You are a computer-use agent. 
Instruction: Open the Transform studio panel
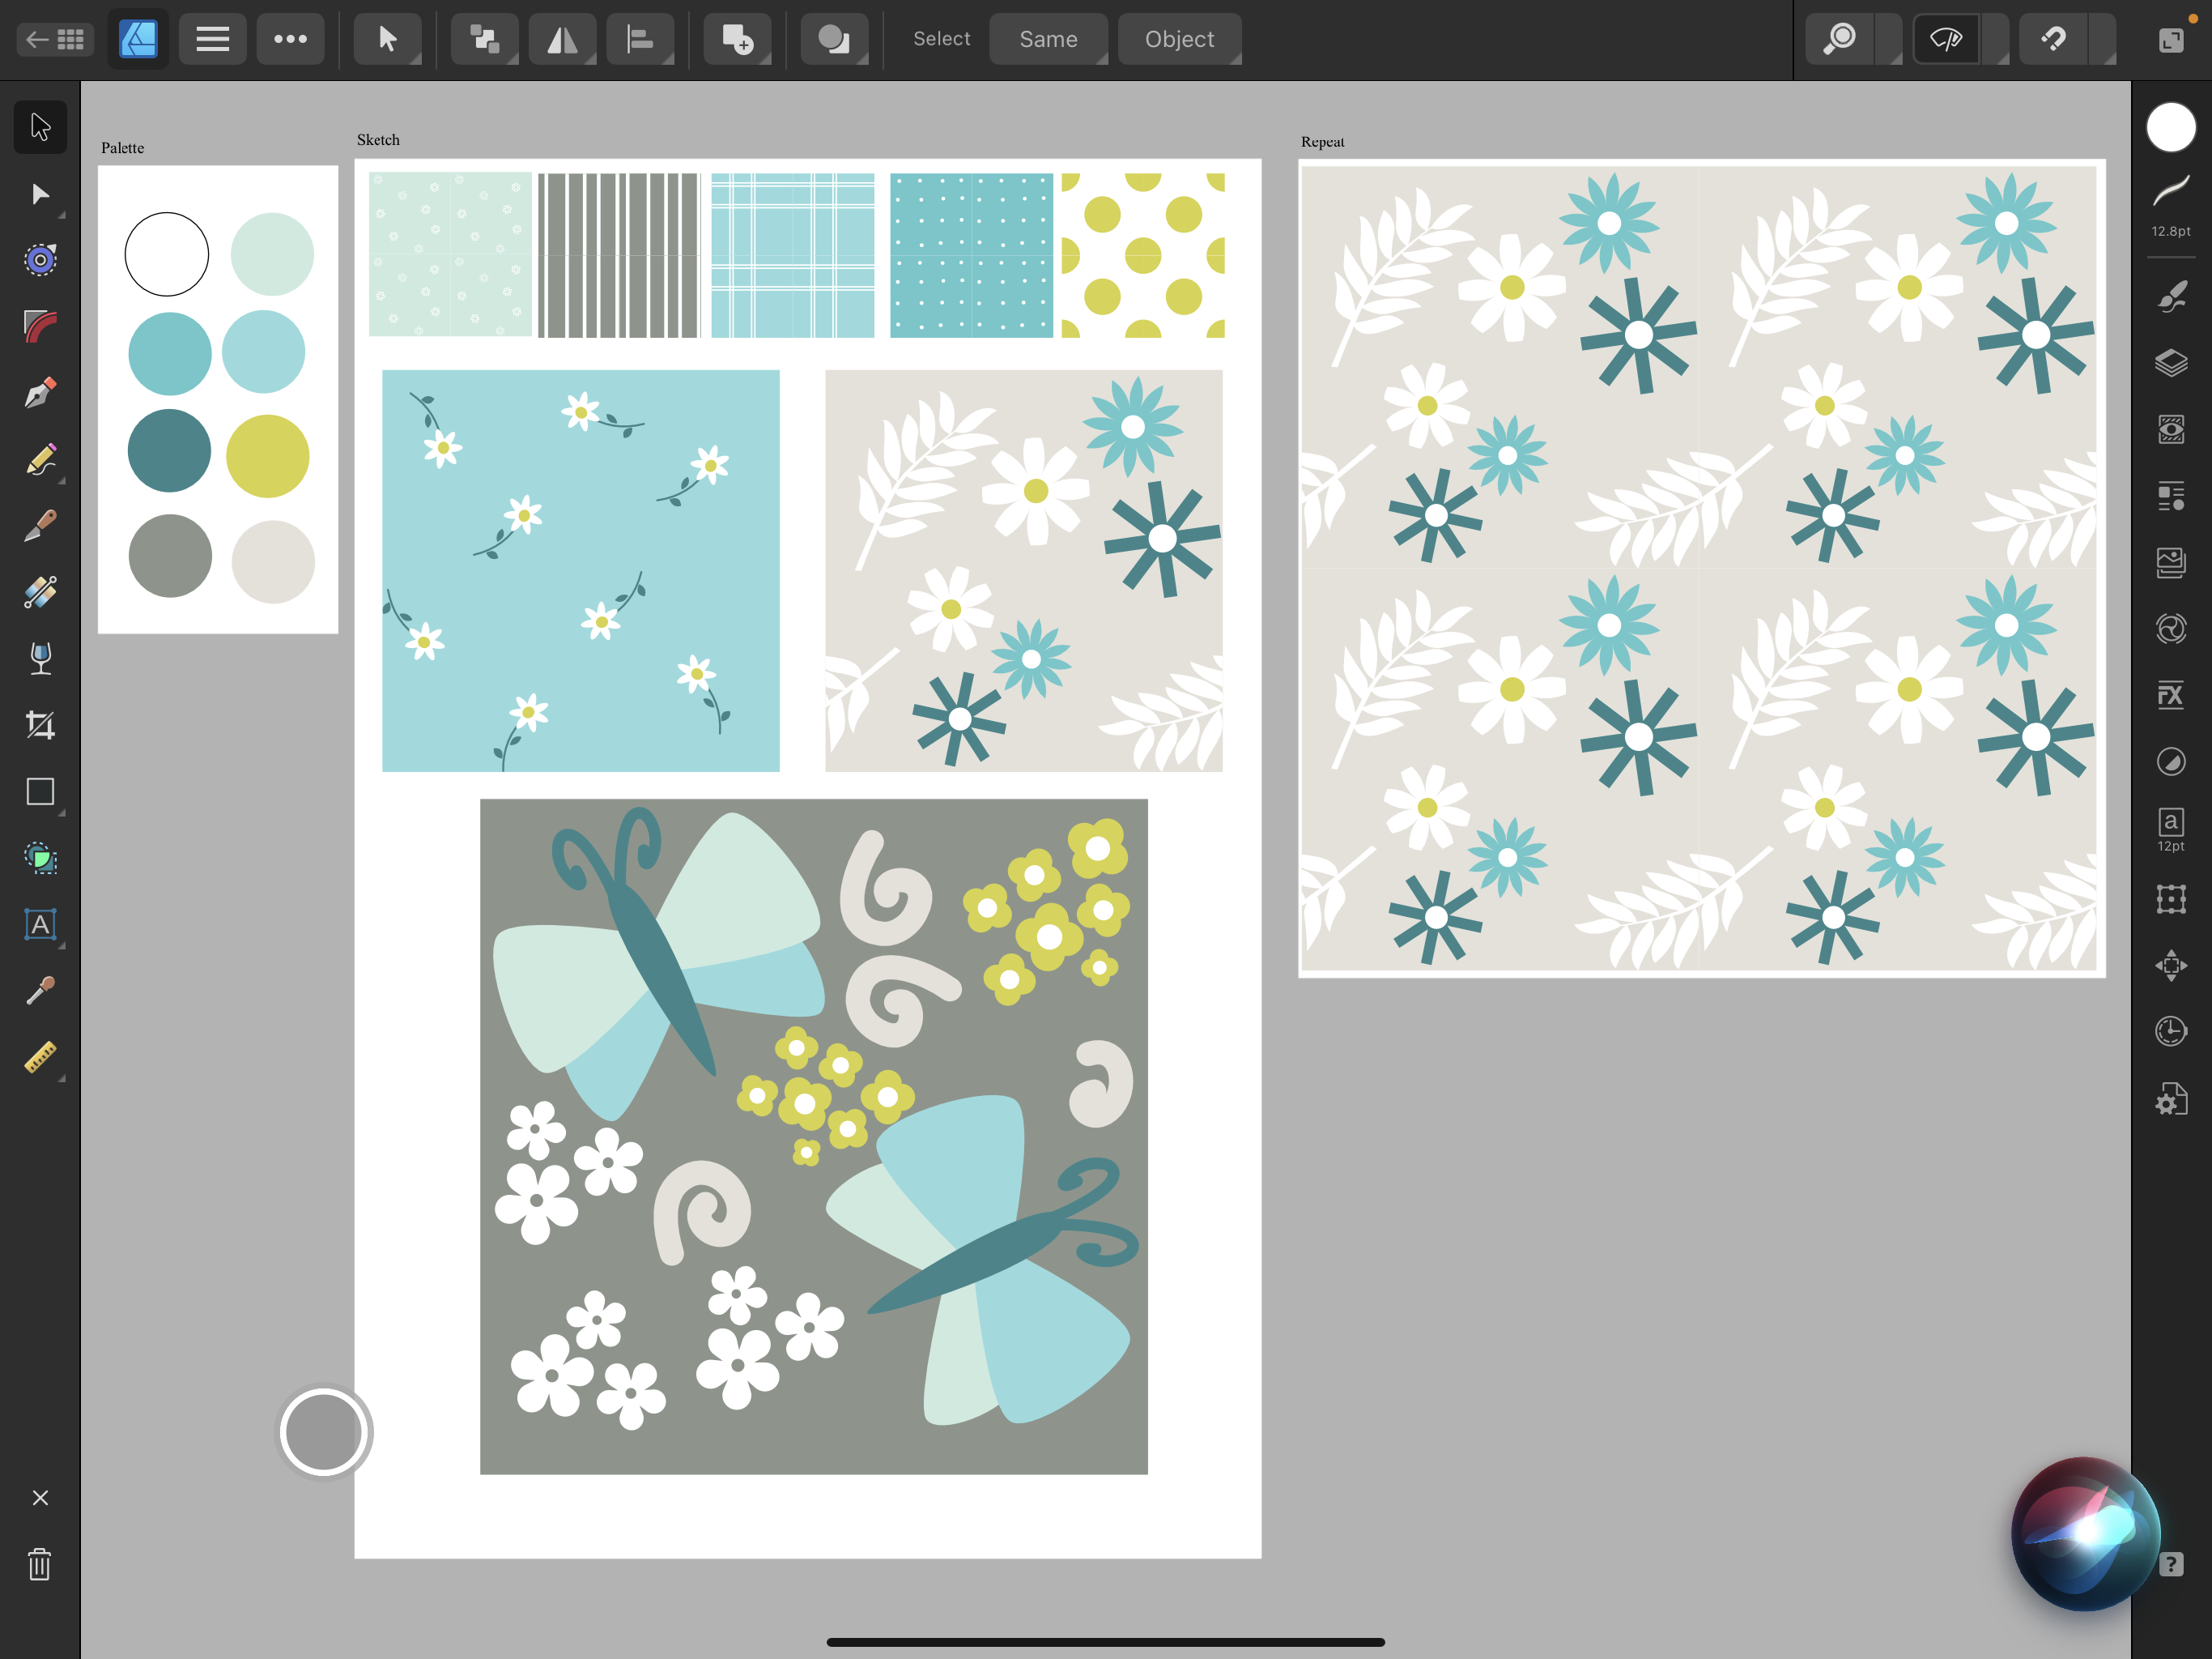coord(2171,898)
